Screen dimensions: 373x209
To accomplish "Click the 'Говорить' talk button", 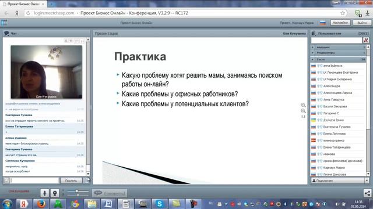I will point(110,193).
